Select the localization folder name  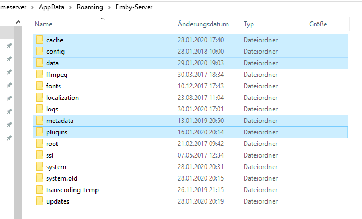point(63,98)
